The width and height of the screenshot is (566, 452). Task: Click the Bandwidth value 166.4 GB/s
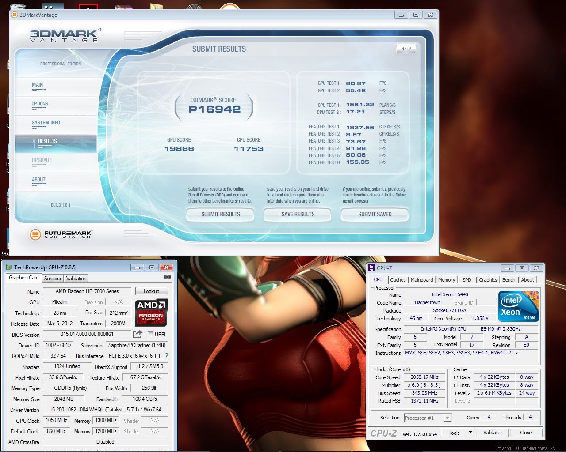tap(145, 399)
